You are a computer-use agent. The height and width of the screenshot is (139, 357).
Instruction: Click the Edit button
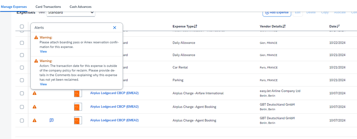298,13
